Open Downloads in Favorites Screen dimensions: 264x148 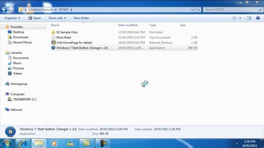point(21,37)
